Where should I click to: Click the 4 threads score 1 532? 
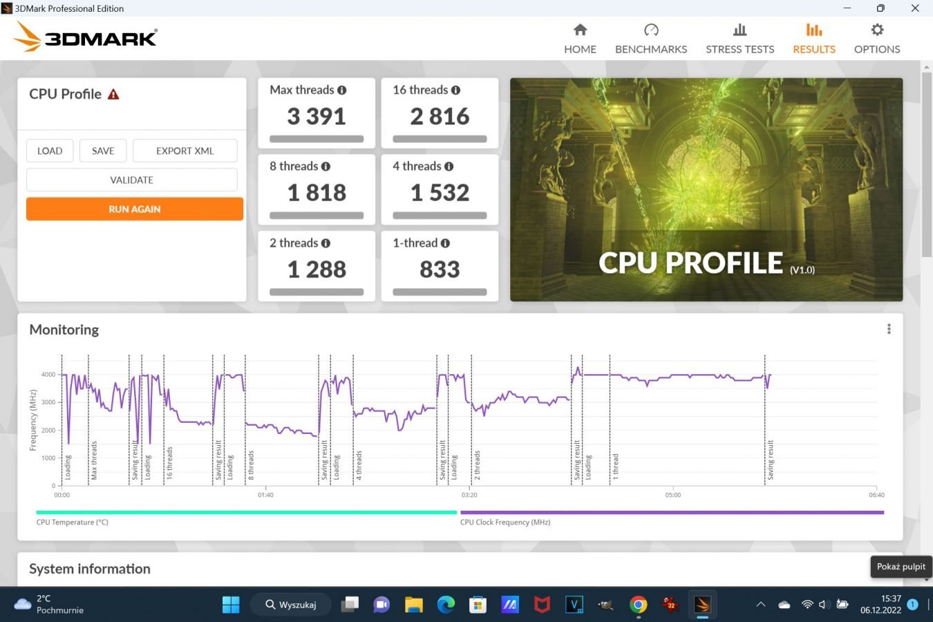[x=440, y=192]
